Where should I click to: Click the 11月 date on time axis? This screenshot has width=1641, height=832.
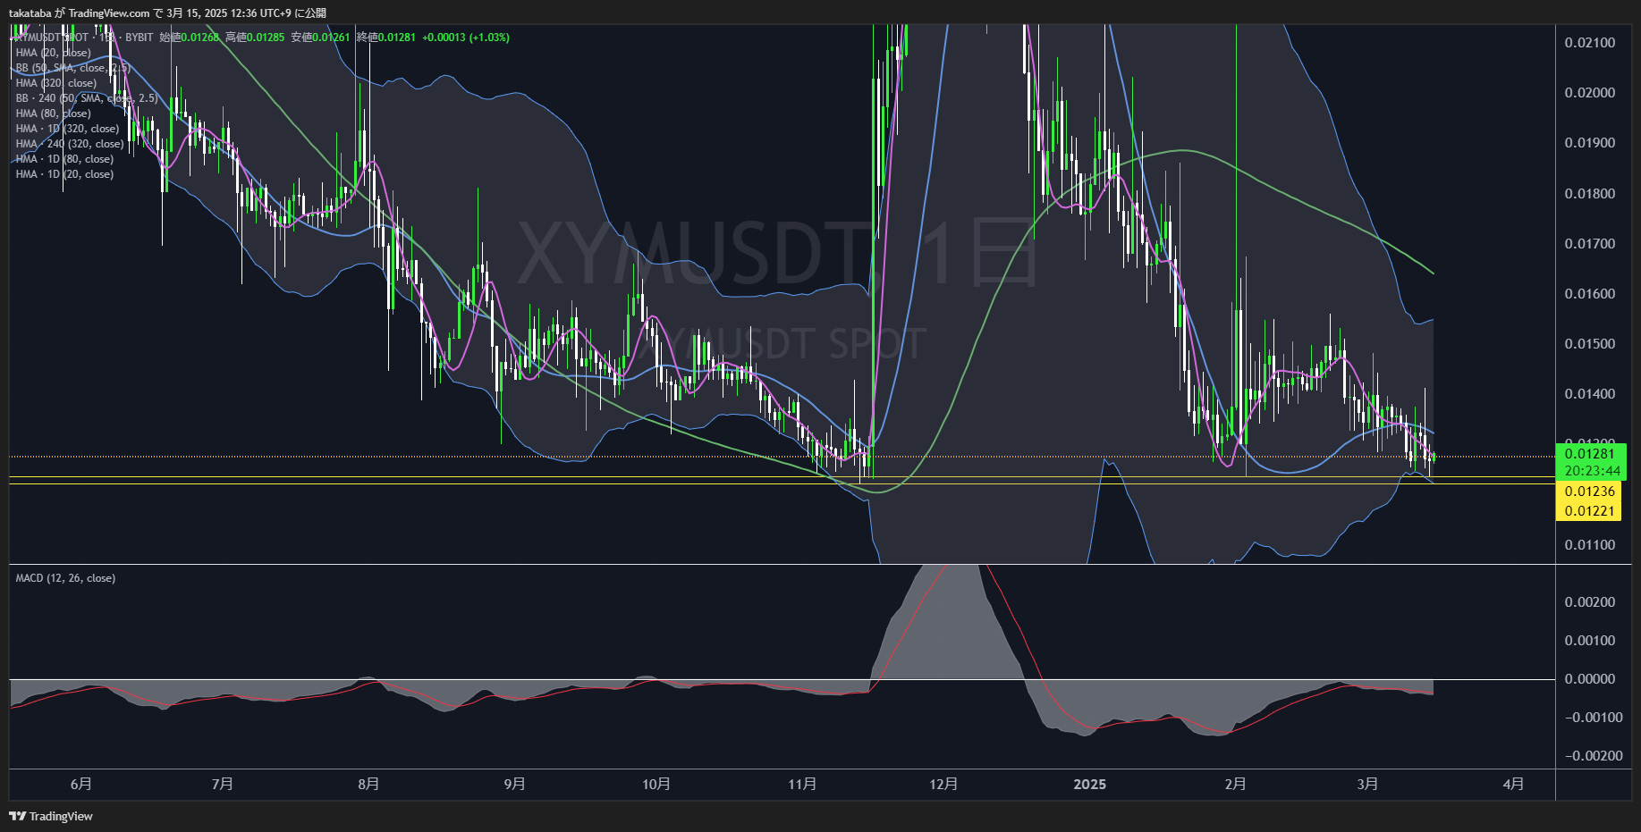pyautogui.click(x=802, y=784)
